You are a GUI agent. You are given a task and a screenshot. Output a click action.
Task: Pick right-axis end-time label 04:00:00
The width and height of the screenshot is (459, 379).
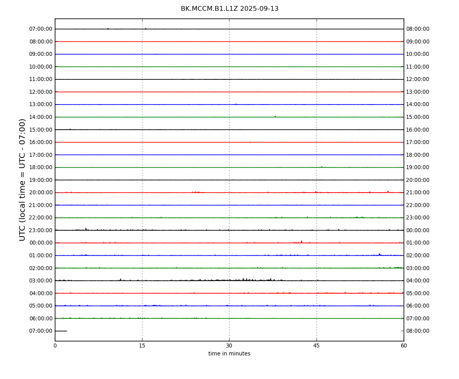[x=418, y=281]
